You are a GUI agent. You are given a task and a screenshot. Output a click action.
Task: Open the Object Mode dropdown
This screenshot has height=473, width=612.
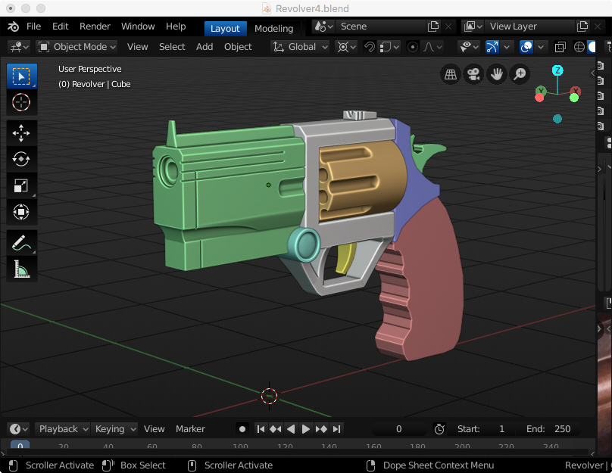[77, 47]
